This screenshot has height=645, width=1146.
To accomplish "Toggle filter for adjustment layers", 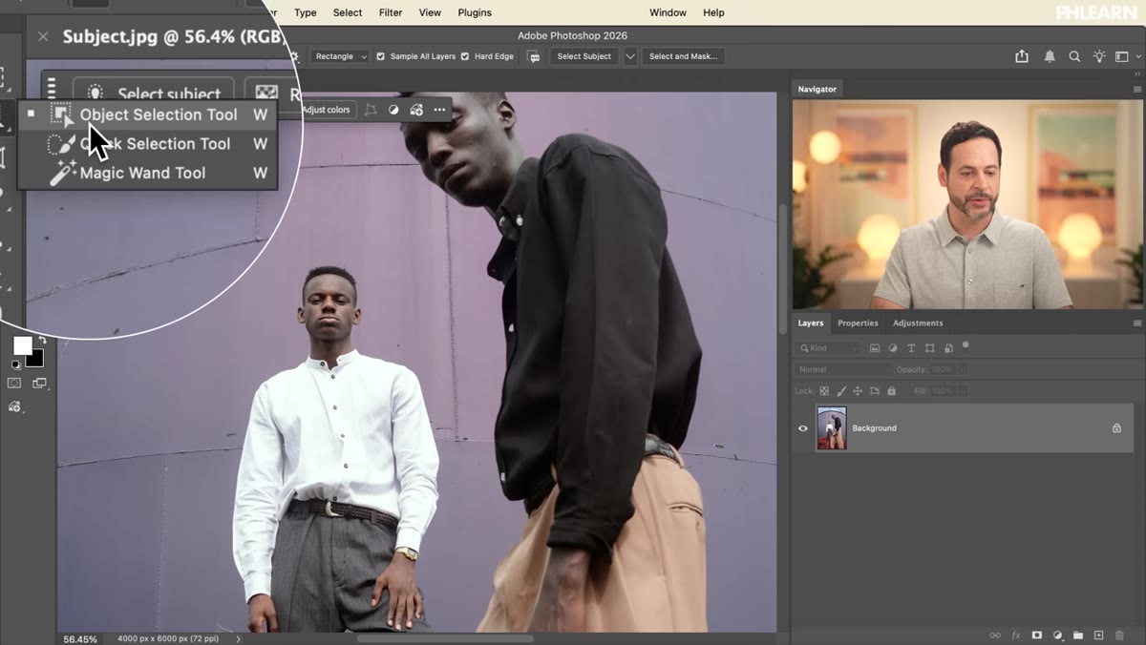I will coord(893,348).
